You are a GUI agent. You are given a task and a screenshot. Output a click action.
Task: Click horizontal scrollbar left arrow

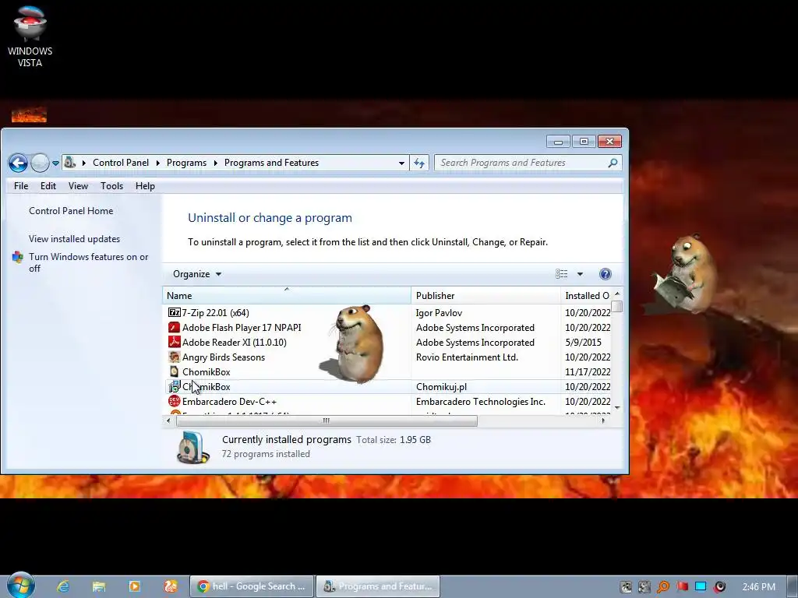[168, 420]
